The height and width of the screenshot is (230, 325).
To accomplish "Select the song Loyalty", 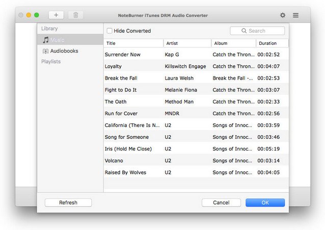I will pos(113,66).
